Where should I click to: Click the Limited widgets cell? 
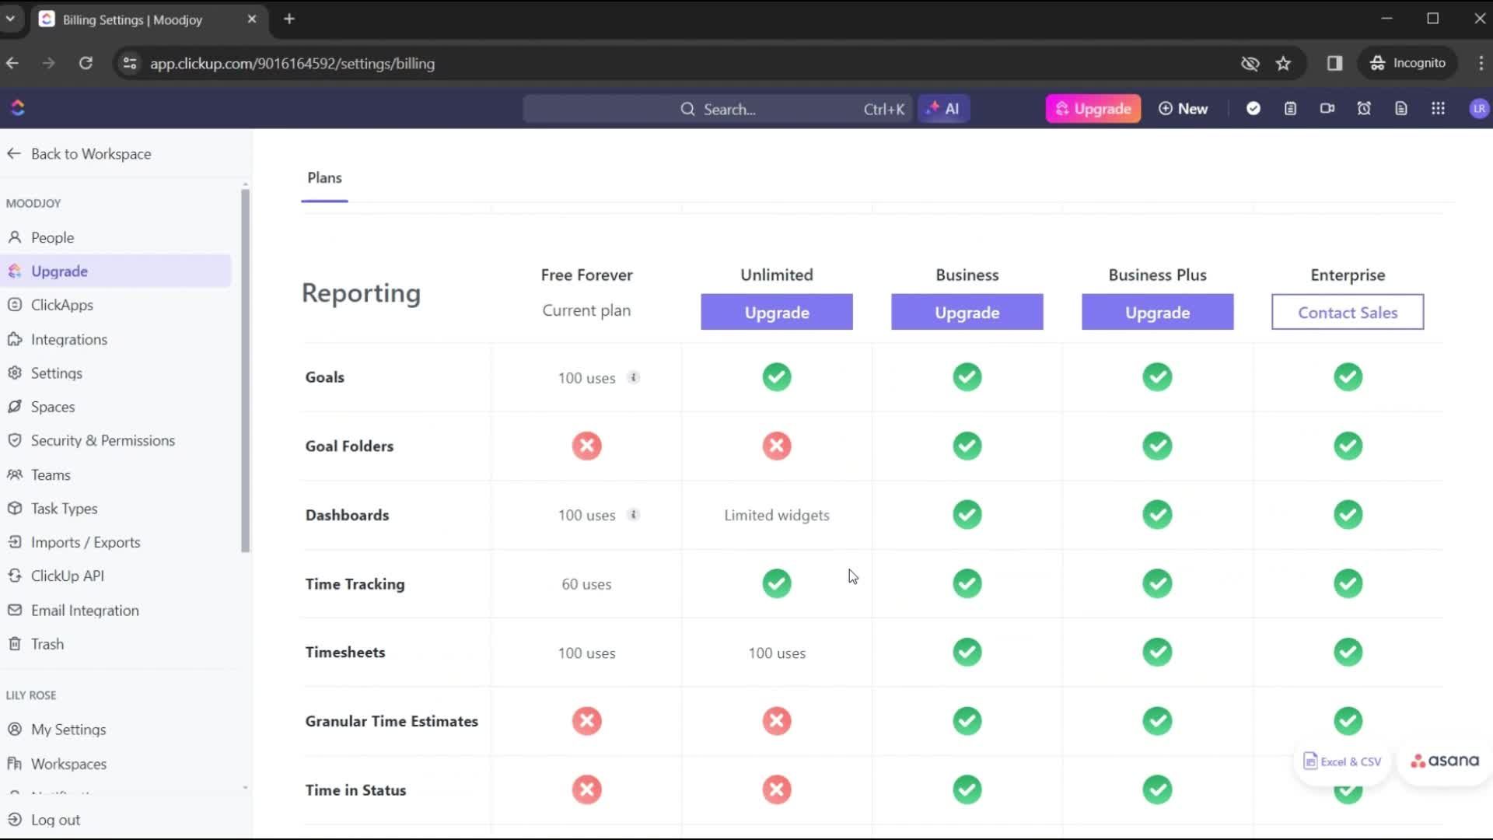coord(776,515)
